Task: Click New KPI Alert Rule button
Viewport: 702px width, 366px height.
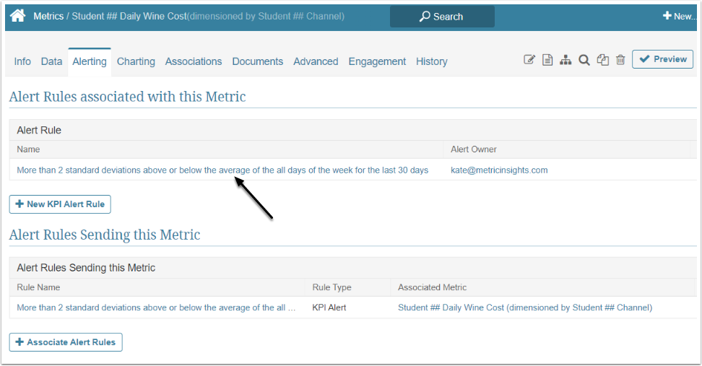Action: [60, 204]
